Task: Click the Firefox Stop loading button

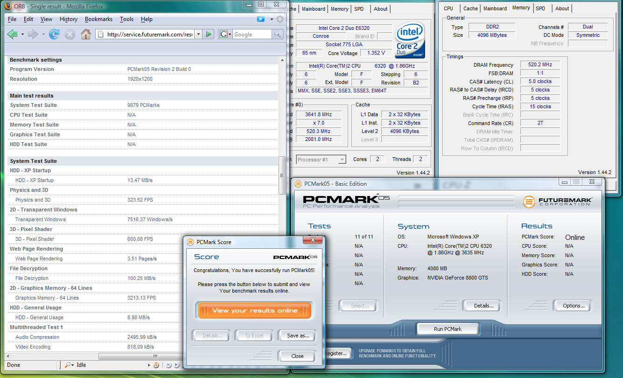Action: pos(70,34)
